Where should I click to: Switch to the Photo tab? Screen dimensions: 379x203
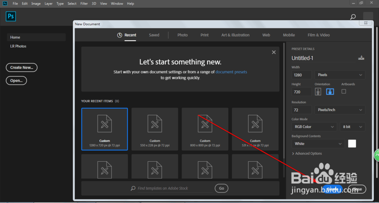point(183,35)
